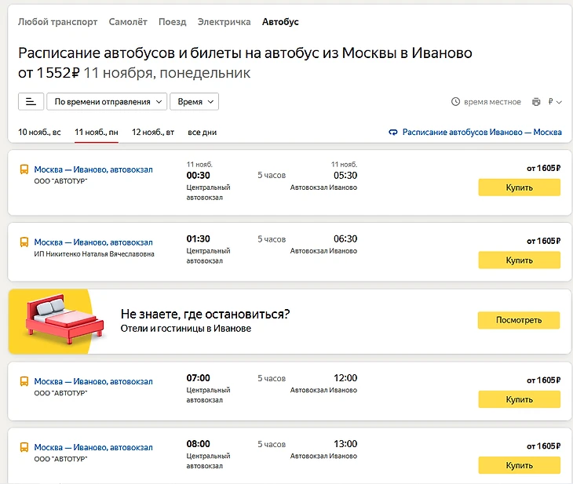Screen dimensions: 573x484
Task: Click the clock icon beside время местное
Action: 455,102
